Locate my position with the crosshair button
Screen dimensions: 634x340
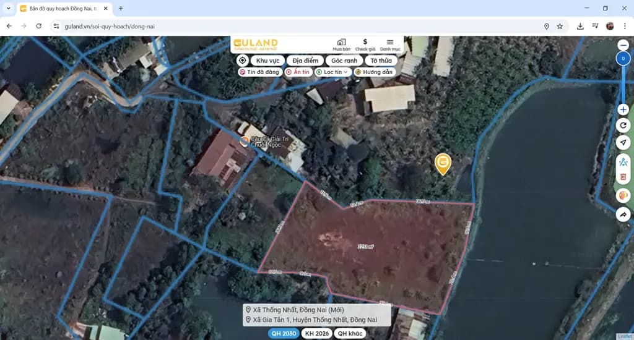[243, 61]
